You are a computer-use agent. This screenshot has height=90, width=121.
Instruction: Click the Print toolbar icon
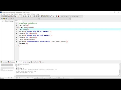(x=15, y=16)
